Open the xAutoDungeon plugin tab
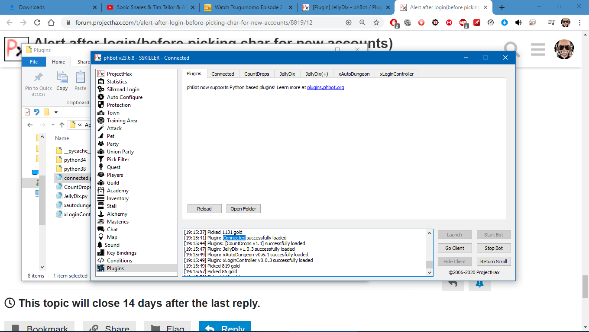 click(x=354, y=74)
